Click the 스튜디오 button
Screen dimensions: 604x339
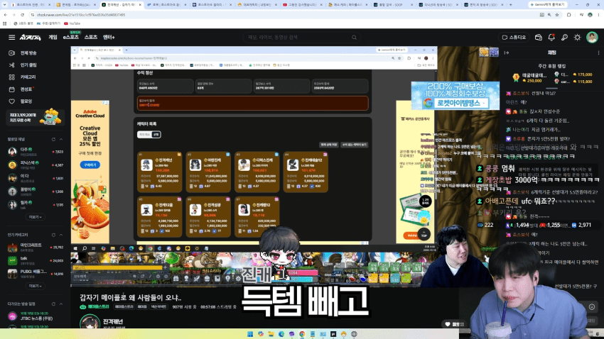[514, 38]
